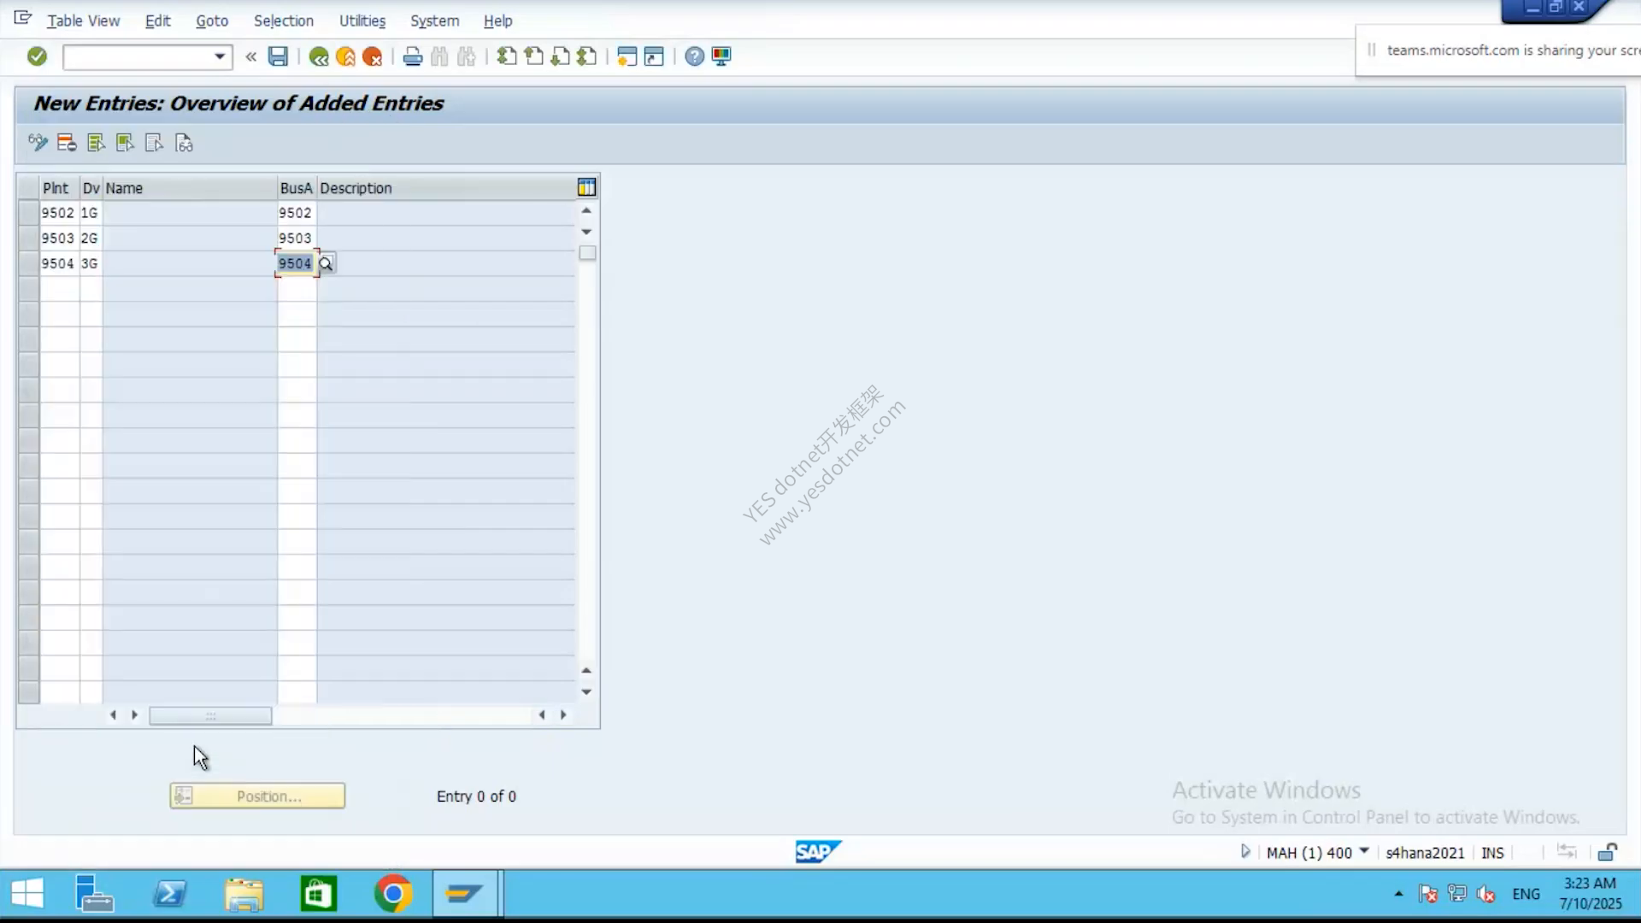The width and height of the screenshot is (1641, 923).
Task: Click the Plnt column header
Action: (x=60, y=188)
